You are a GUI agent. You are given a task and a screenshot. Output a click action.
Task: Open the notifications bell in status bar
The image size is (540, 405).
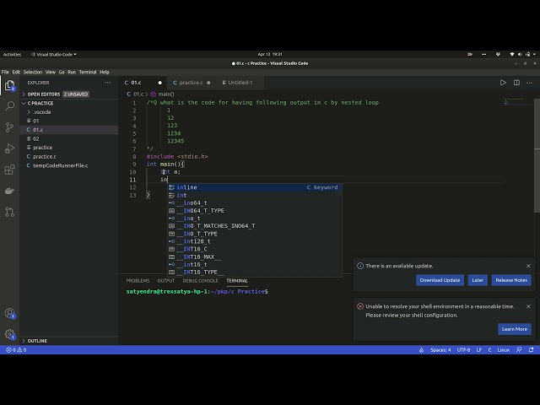[x=531, y=349]
